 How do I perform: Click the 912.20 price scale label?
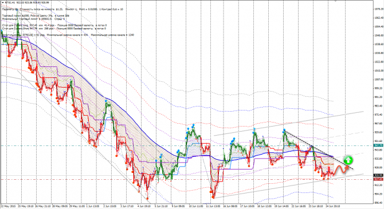[379, 186]
